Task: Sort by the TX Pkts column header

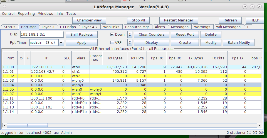Action: click(218, 58)
